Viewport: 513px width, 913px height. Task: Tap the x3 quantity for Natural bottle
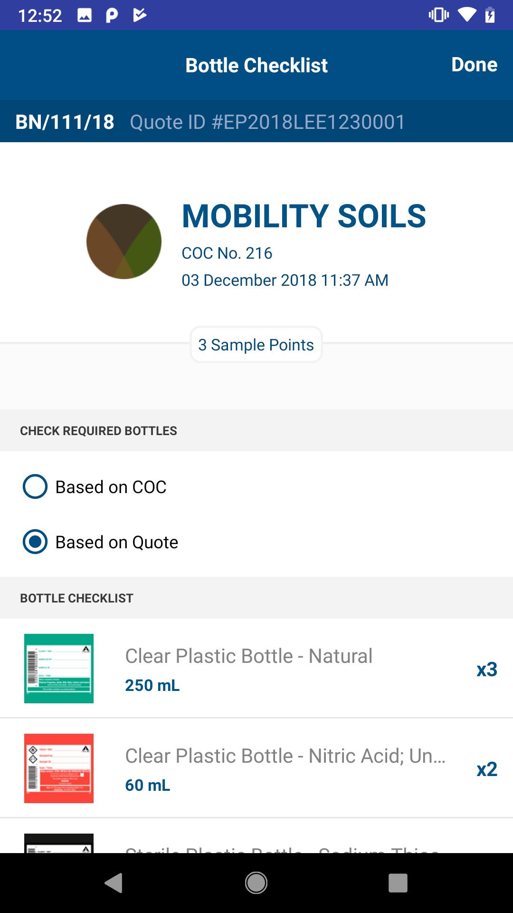coord(487,670)
